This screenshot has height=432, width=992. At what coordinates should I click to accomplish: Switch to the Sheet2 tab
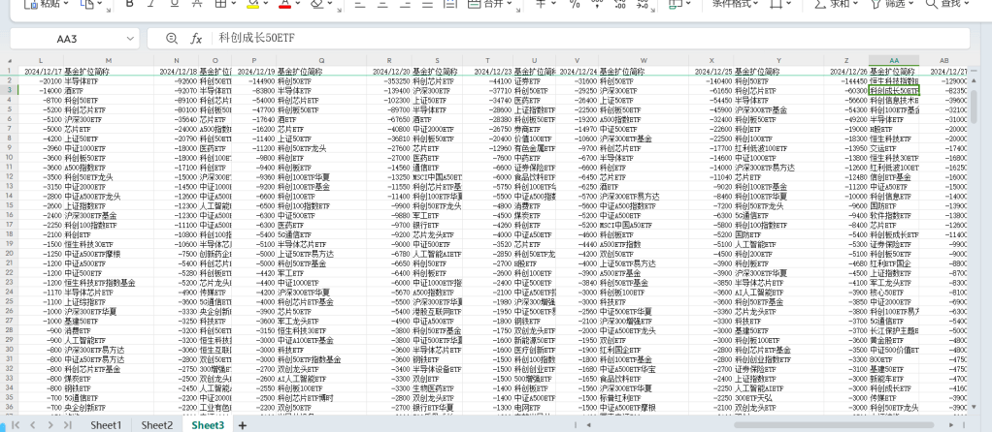pyautogui.click(x=156, y=425)
